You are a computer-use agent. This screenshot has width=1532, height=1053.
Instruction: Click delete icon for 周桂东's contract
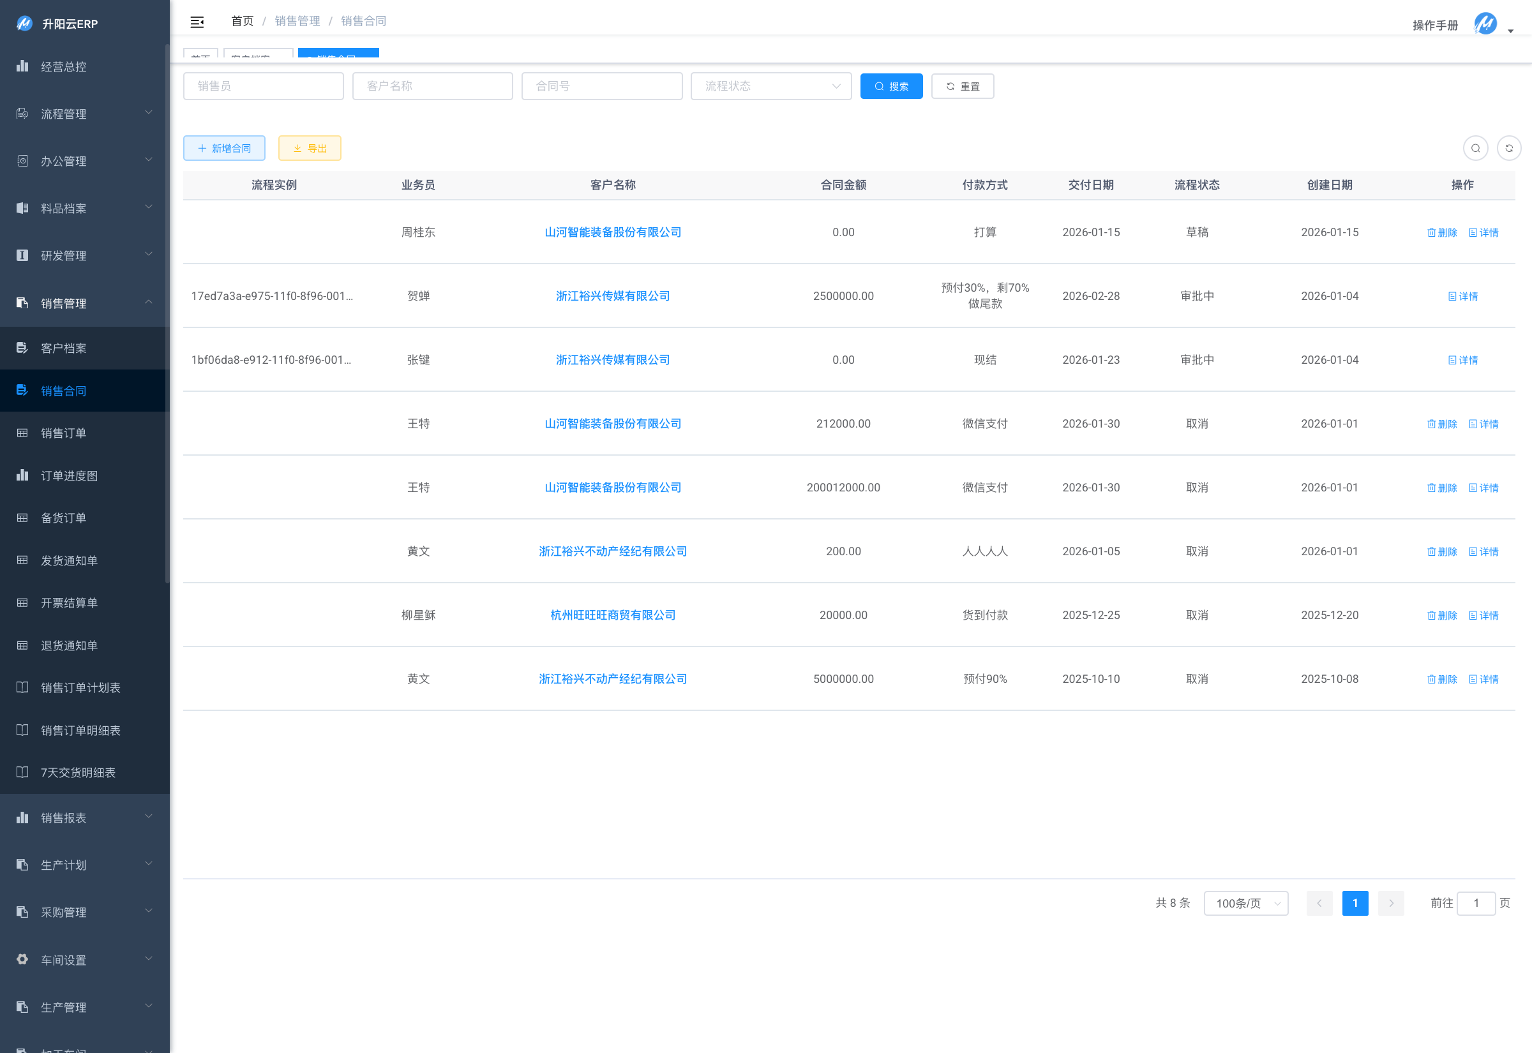pos(1441,233)
